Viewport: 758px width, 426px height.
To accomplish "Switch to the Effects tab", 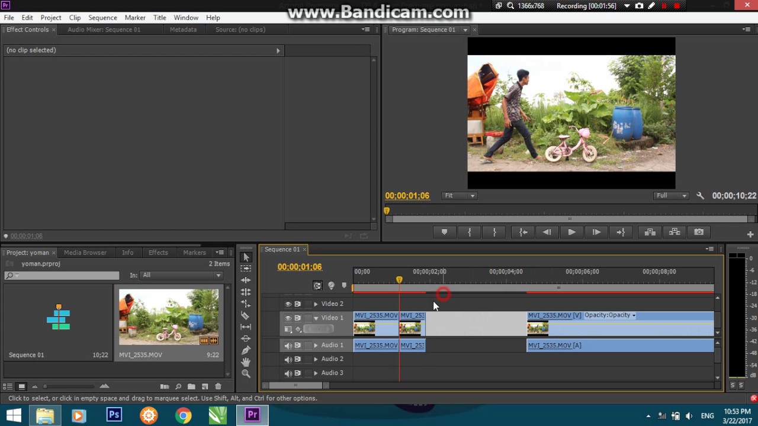I will pos(158,253).
